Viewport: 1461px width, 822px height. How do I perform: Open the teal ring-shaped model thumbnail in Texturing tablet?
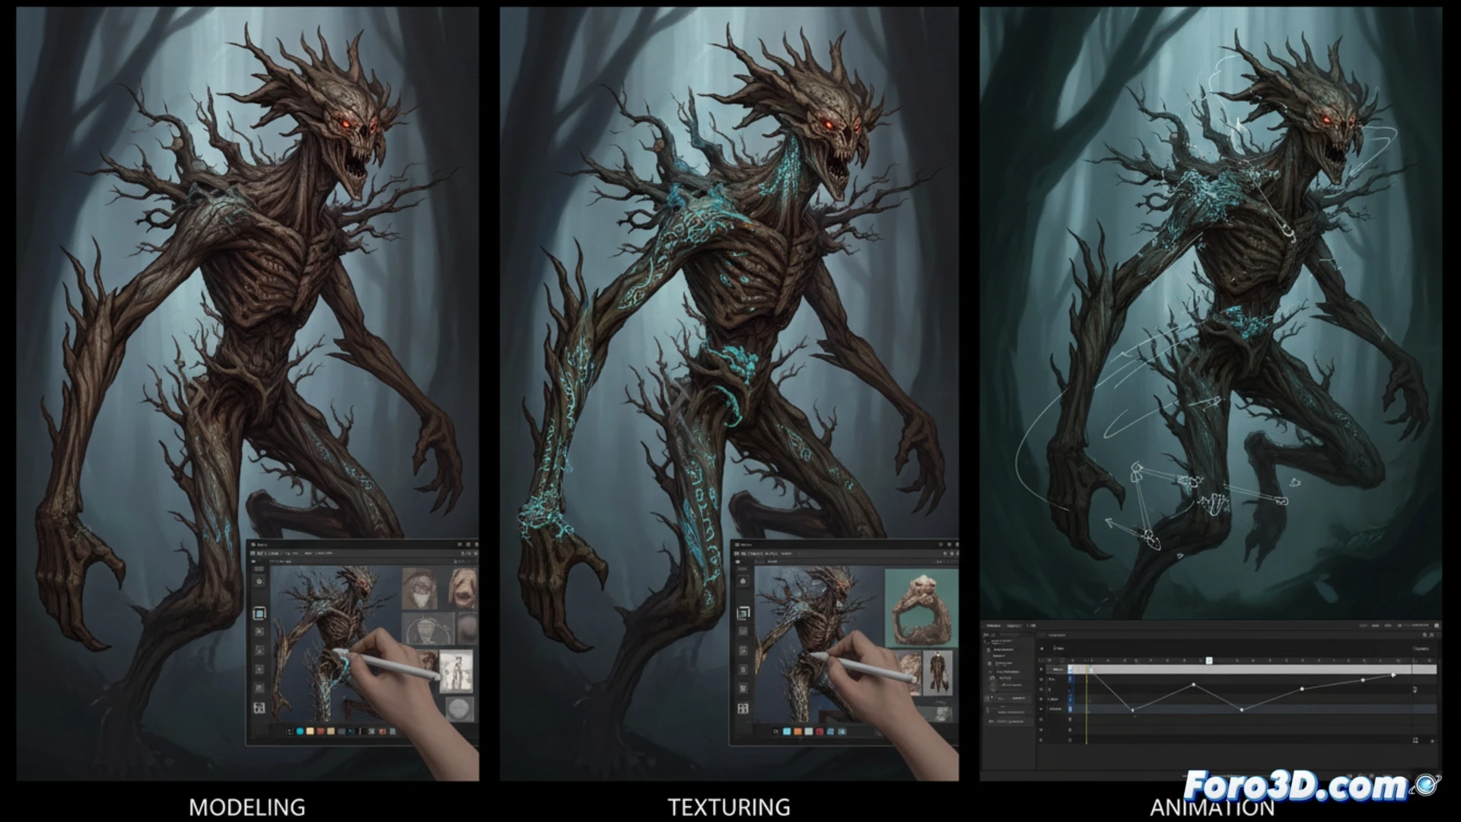(x=921, y=607)
